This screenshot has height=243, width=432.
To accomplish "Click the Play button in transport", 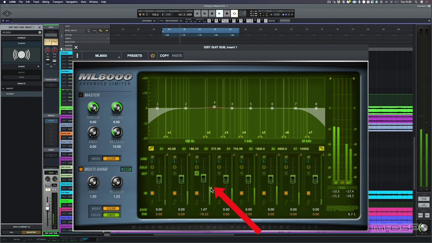I will click(219, 13).
